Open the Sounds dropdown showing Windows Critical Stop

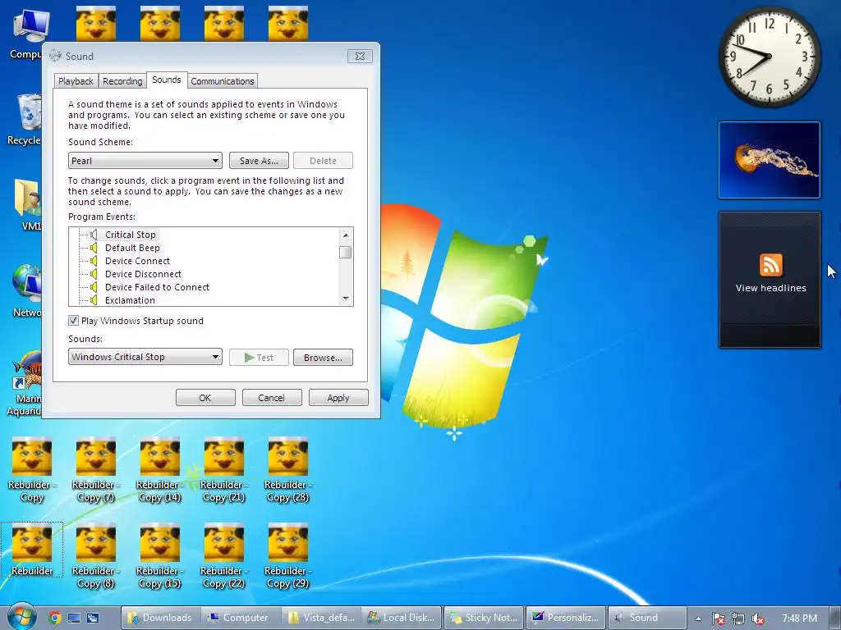pos(145,357)
